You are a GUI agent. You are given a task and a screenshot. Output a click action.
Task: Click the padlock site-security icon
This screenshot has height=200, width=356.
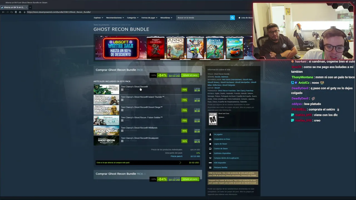24,12
